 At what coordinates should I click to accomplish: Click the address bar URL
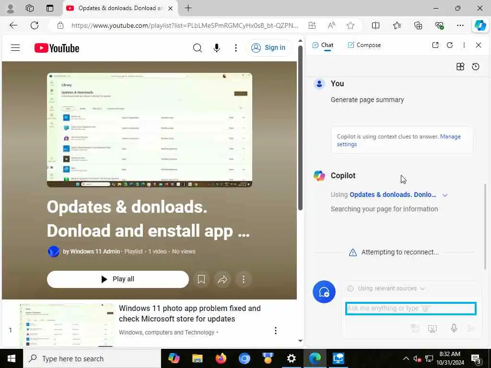185,25
